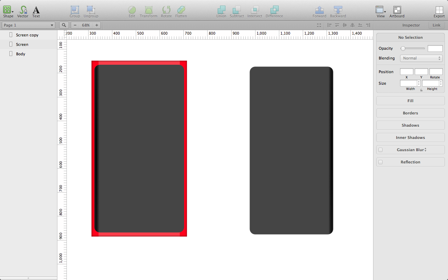This screenshot has width=448, height=280.
Task: Open the Export panel
Action: [439, 10]
